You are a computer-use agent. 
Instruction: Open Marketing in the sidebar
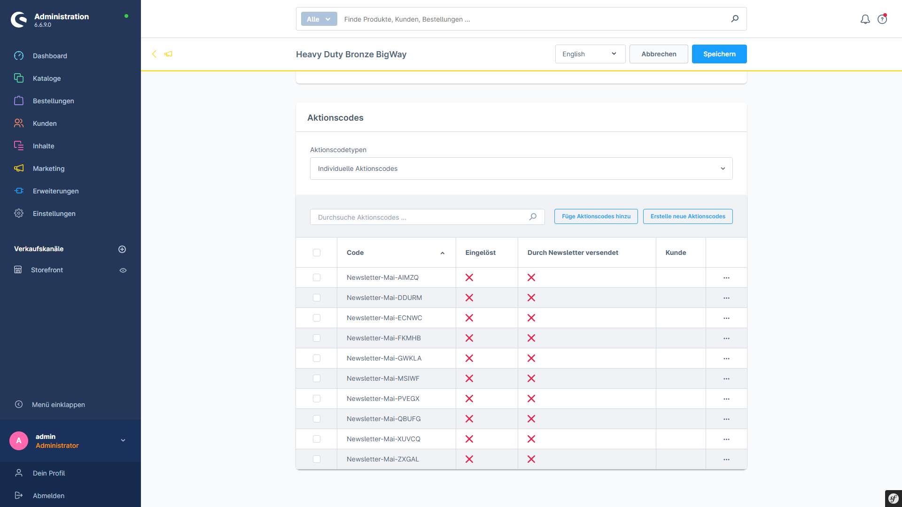[48, 169]
